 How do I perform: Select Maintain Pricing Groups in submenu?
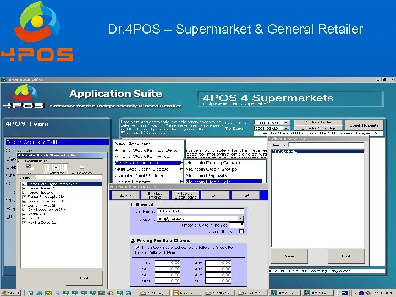(x=213, y=163)
